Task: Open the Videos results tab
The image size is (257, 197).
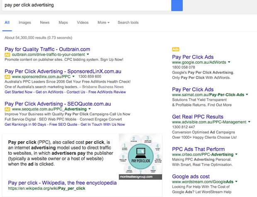Action: pyautogui.click(x=82, y=22)
